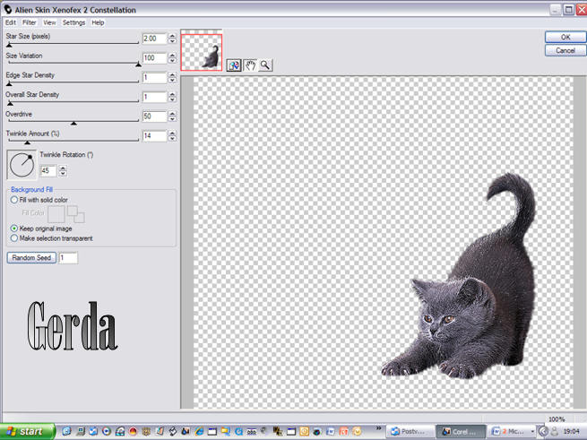This screenshot has height=440, width=587.
Task: Launch Internet Explorer from quick launch
Action: [199, 431]
